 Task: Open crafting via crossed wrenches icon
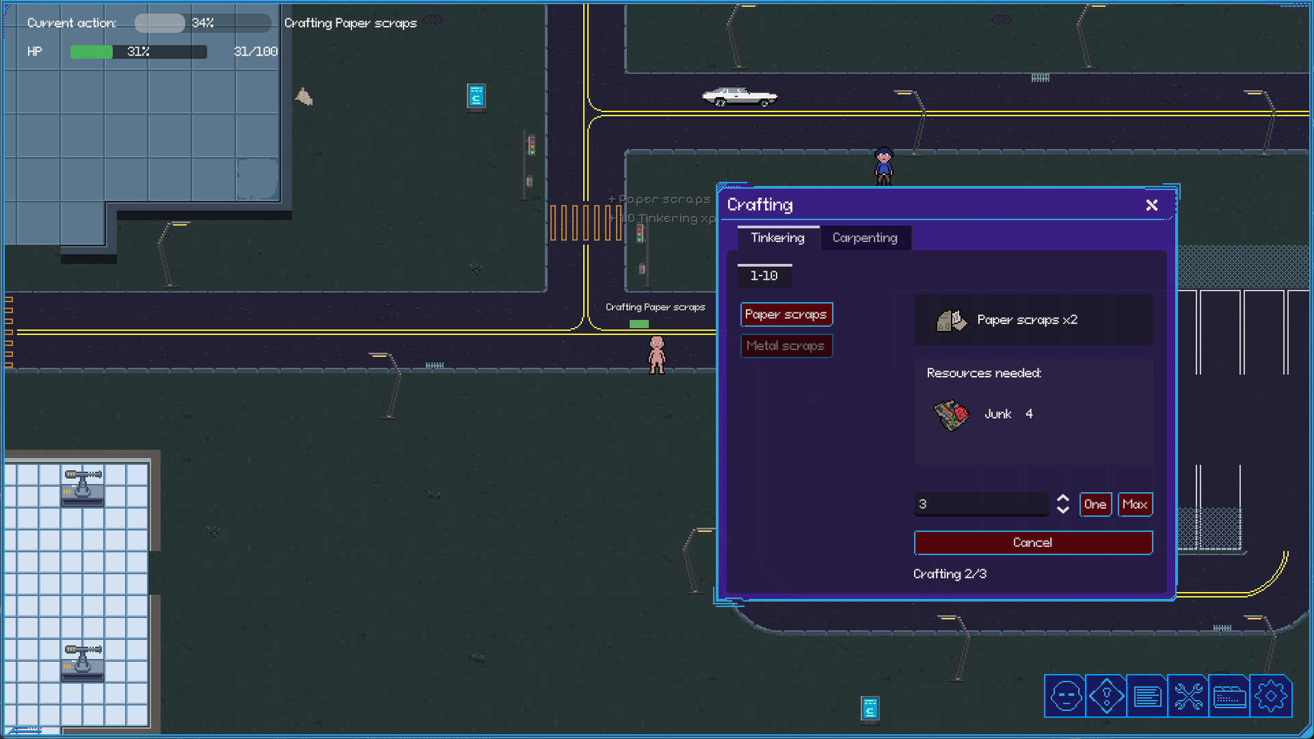point(1188,697)
